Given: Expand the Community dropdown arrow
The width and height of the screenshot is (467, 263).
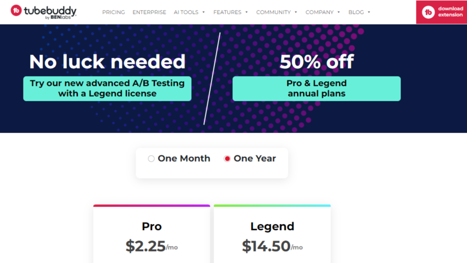Looking at the screenshot, I should [296, 12].
